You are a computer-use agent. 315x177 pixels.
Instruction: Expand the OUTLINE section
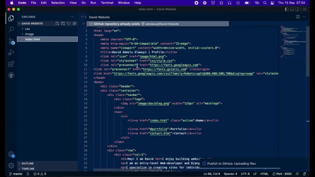48,163
